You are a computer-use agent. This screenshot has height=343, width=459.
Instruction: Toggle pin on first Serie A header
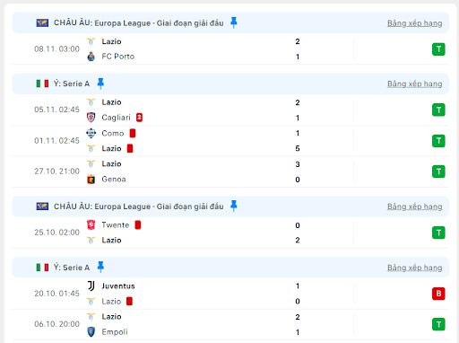[x=100, y=84]
